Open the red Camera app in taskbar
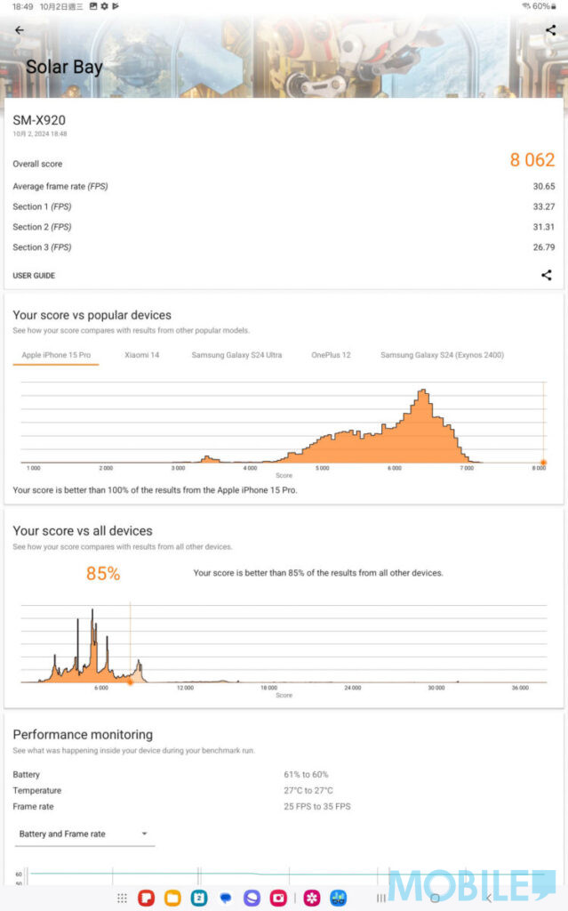This screenshot has width=568, height=911. point(278,898)
